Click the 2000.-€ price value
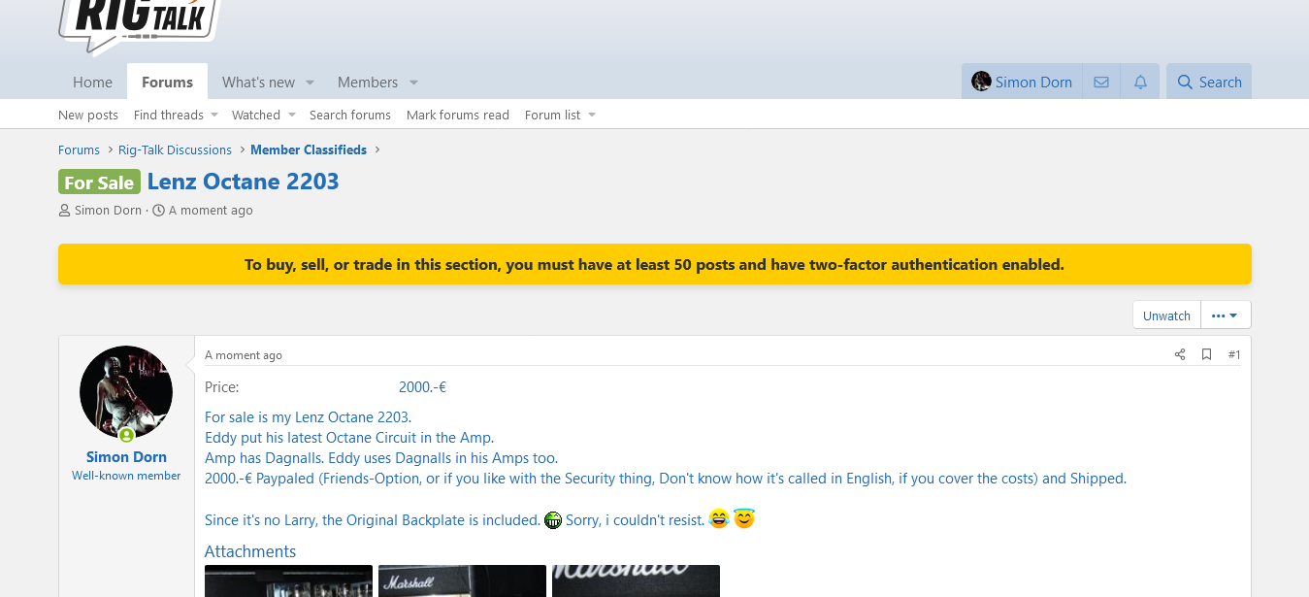 tap(422, 386)
